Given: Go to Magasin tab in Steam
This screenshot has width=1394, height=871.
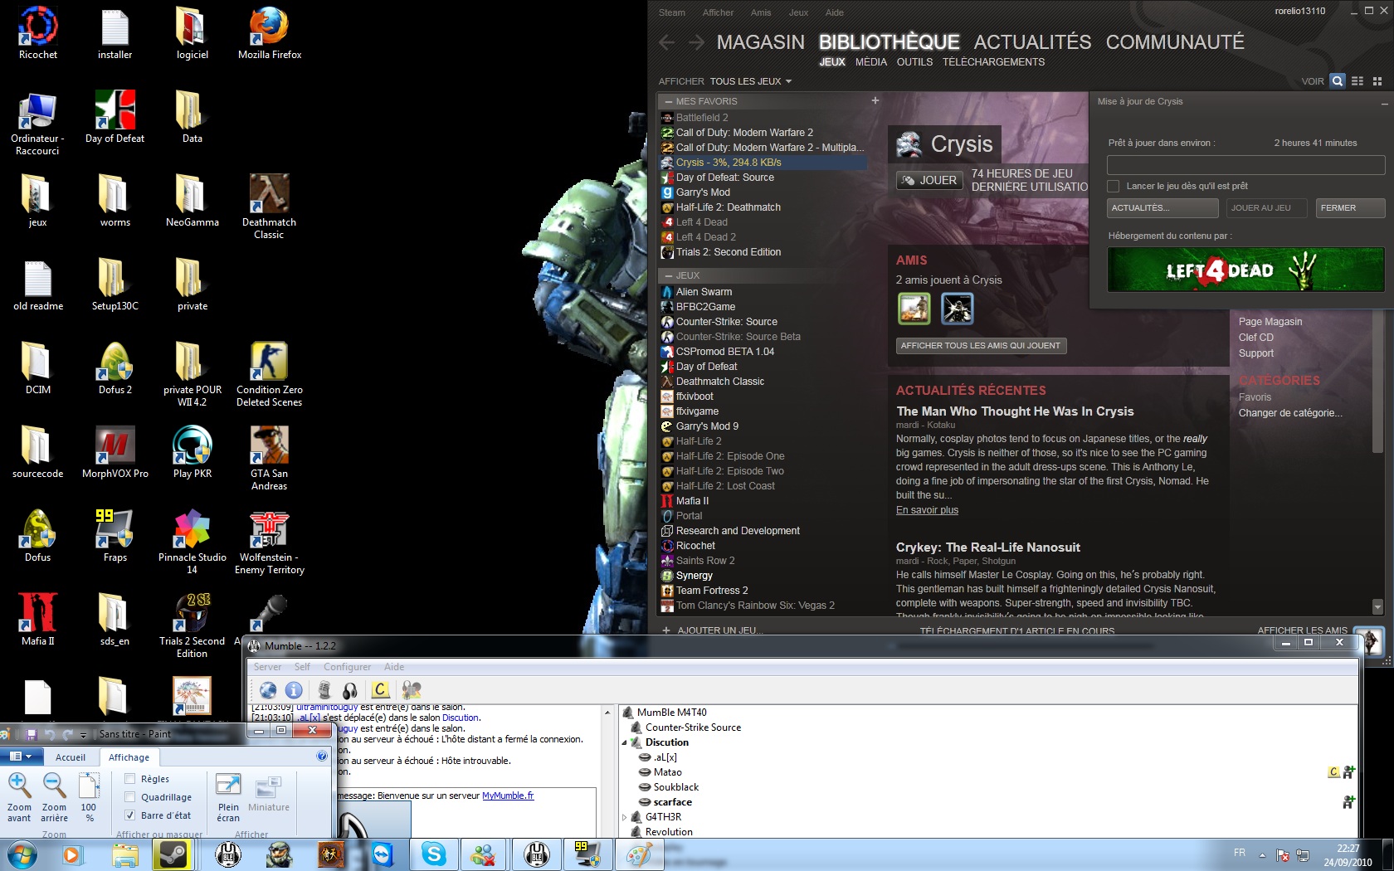Looking at the screenshot, I should pos(761,42).
